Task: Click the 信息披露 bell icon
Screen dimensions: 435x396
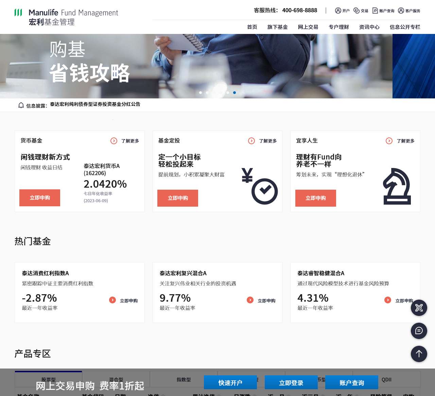Action: tap(21, 105)
